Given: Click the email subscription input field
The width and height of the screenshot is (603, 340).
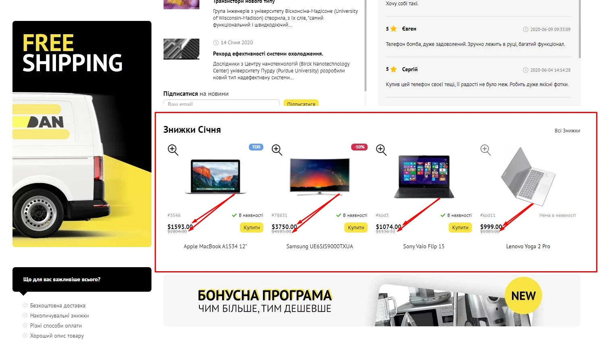Looking at the screenshot, I should pos(222,103).
